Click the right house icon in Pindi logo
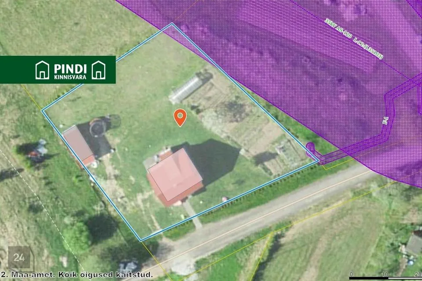422x281 pixels. (98, 70)
